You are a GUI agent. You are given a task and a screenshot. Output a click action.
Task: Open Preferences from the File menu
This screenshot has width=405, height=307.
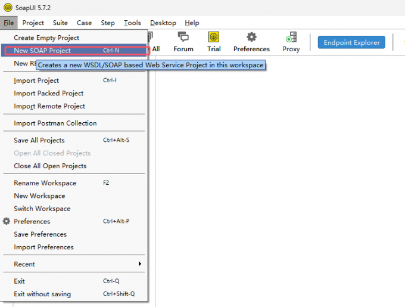coord(74,222)
